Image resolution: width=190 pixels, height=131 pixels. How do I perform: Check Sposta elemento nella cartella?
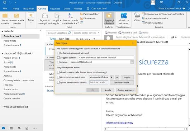58,82
